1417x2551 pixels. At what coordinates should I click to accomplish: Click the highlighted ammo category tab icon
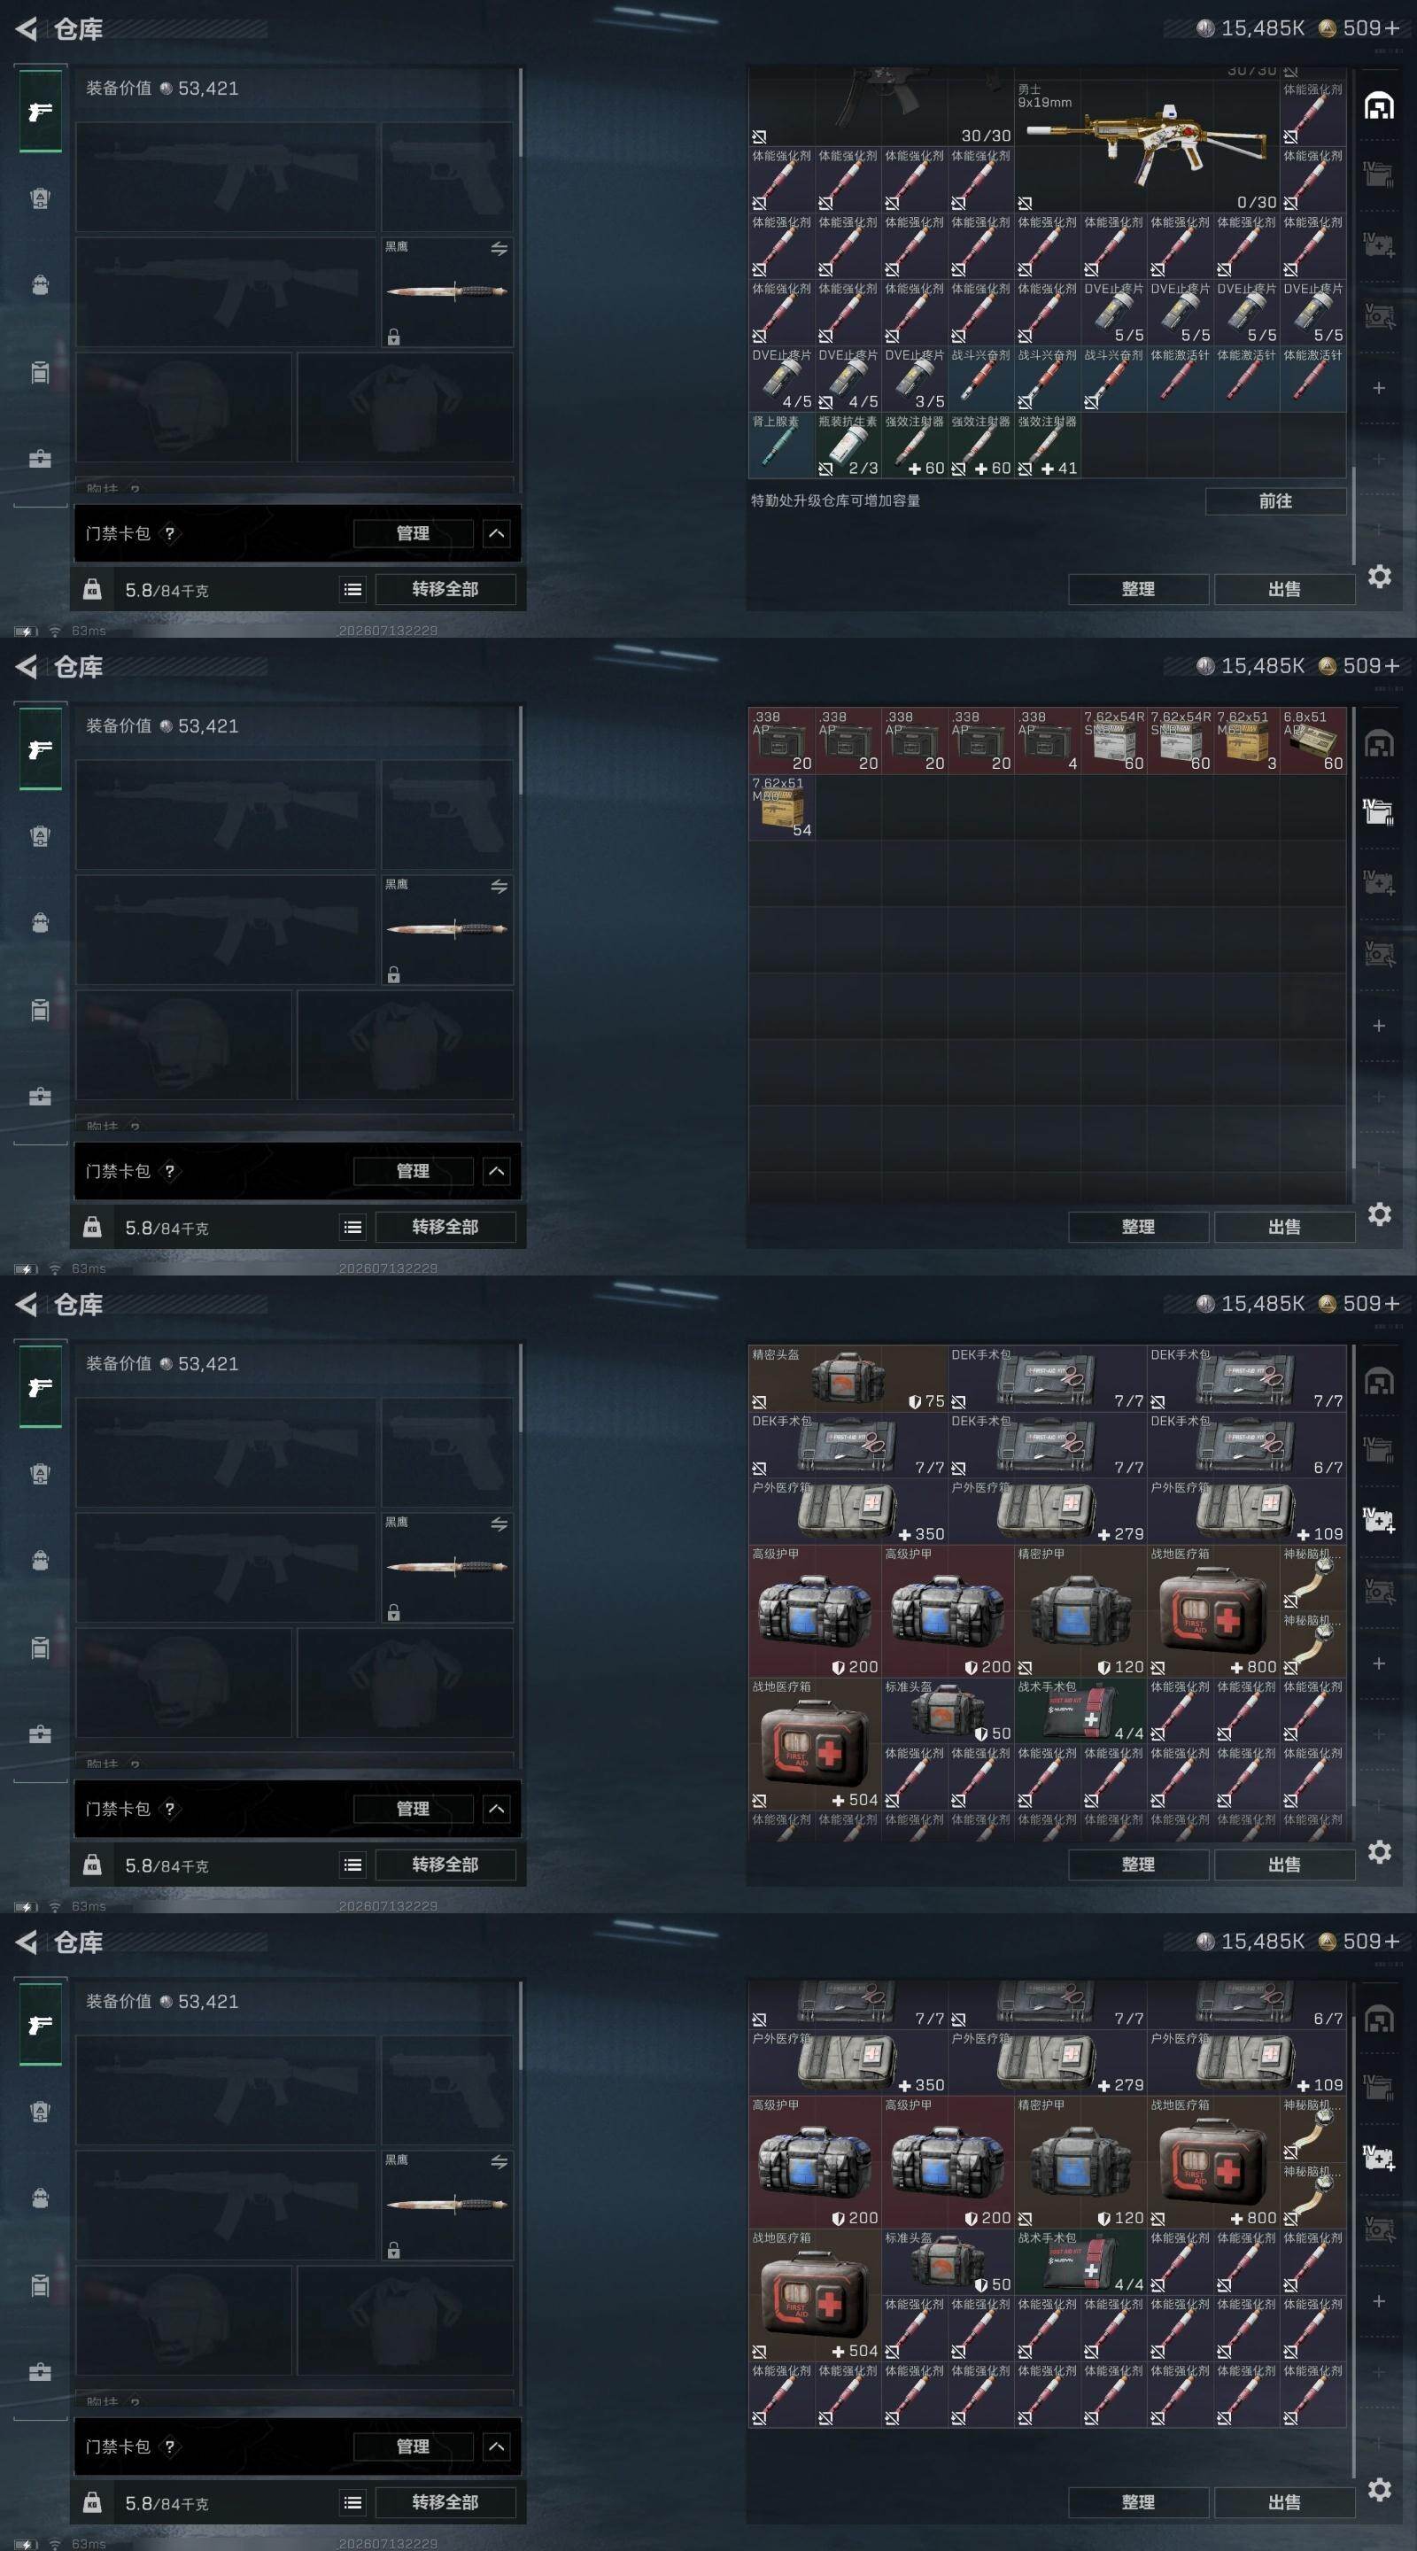(x=1378, y=813)
